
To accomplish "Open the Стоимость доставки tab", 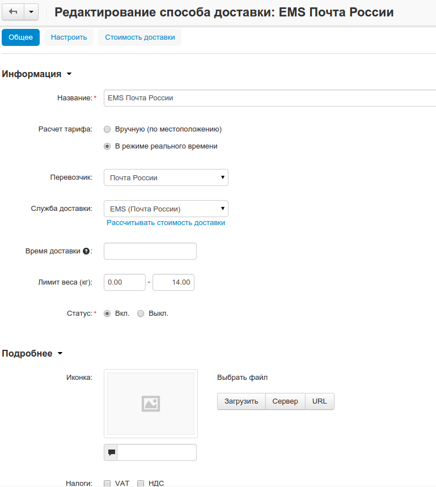I will [x=139, y=37].
